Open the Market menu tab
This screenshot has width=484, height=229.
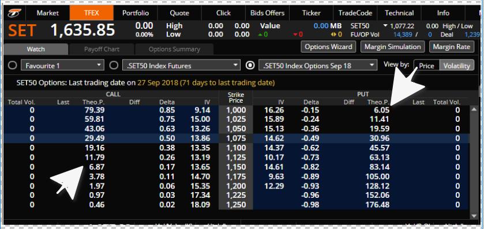click(x=47, y=13)
